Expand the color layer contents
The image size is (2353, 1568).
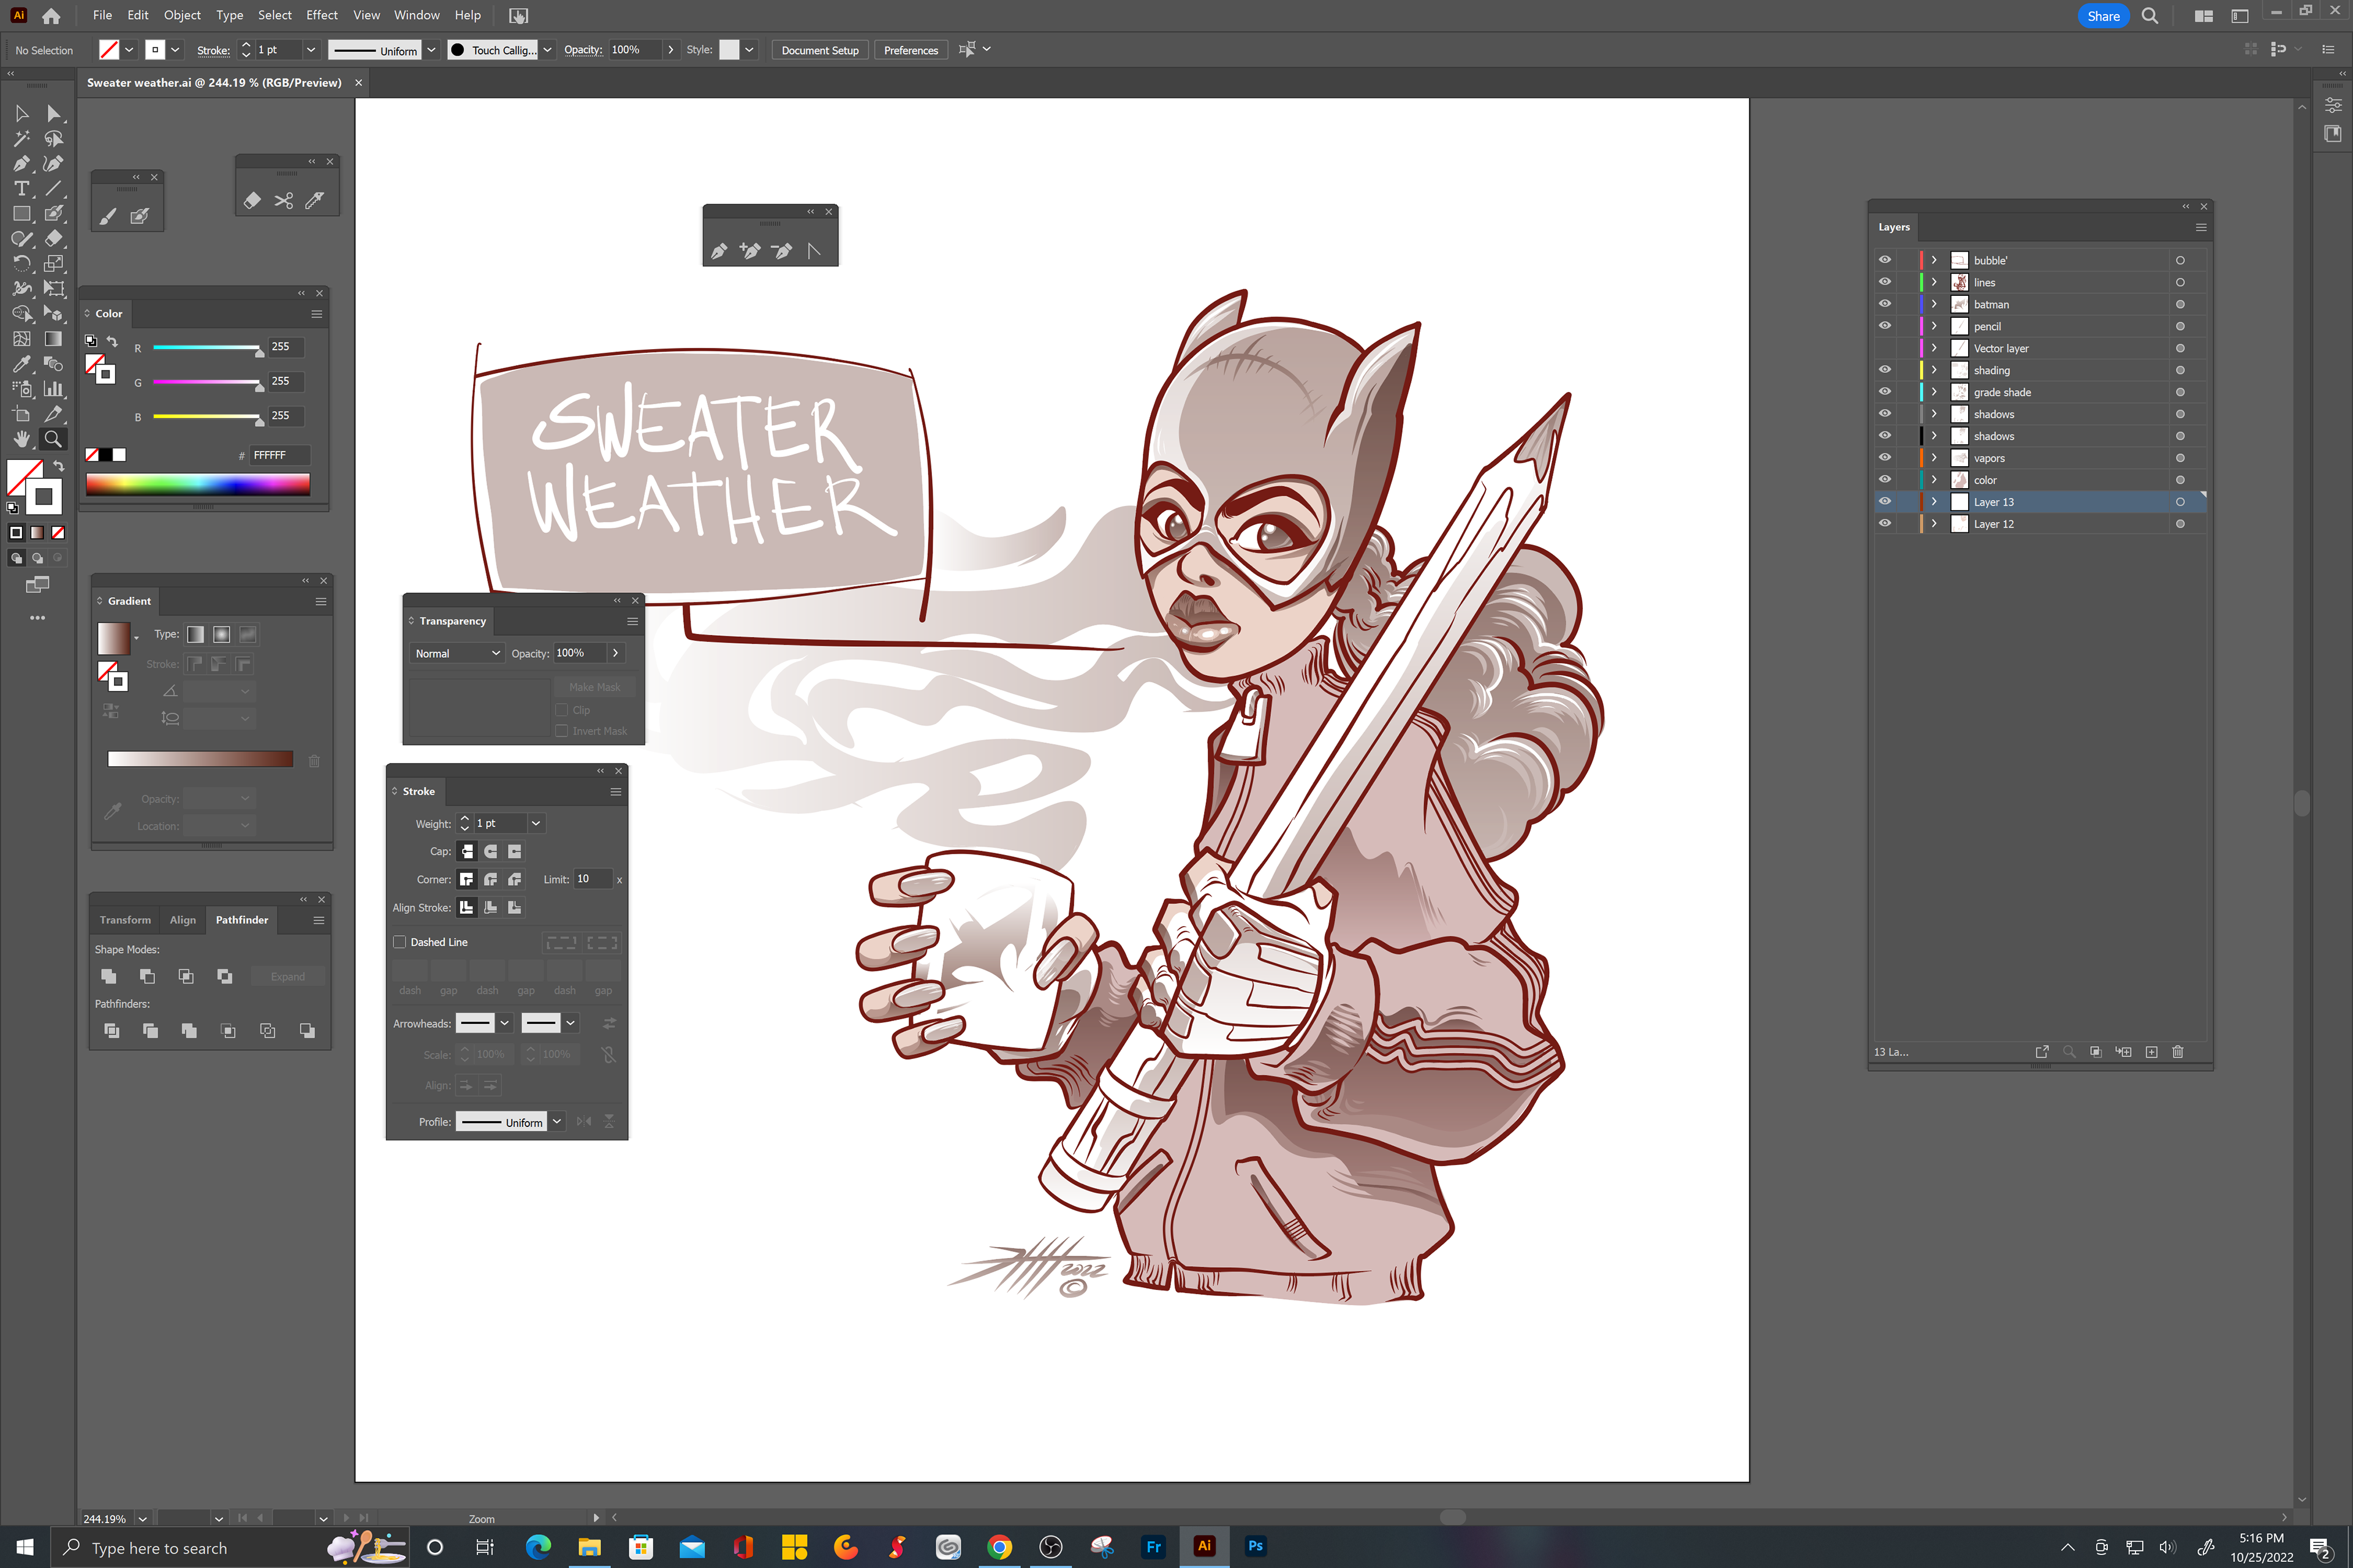[1935, 480]
